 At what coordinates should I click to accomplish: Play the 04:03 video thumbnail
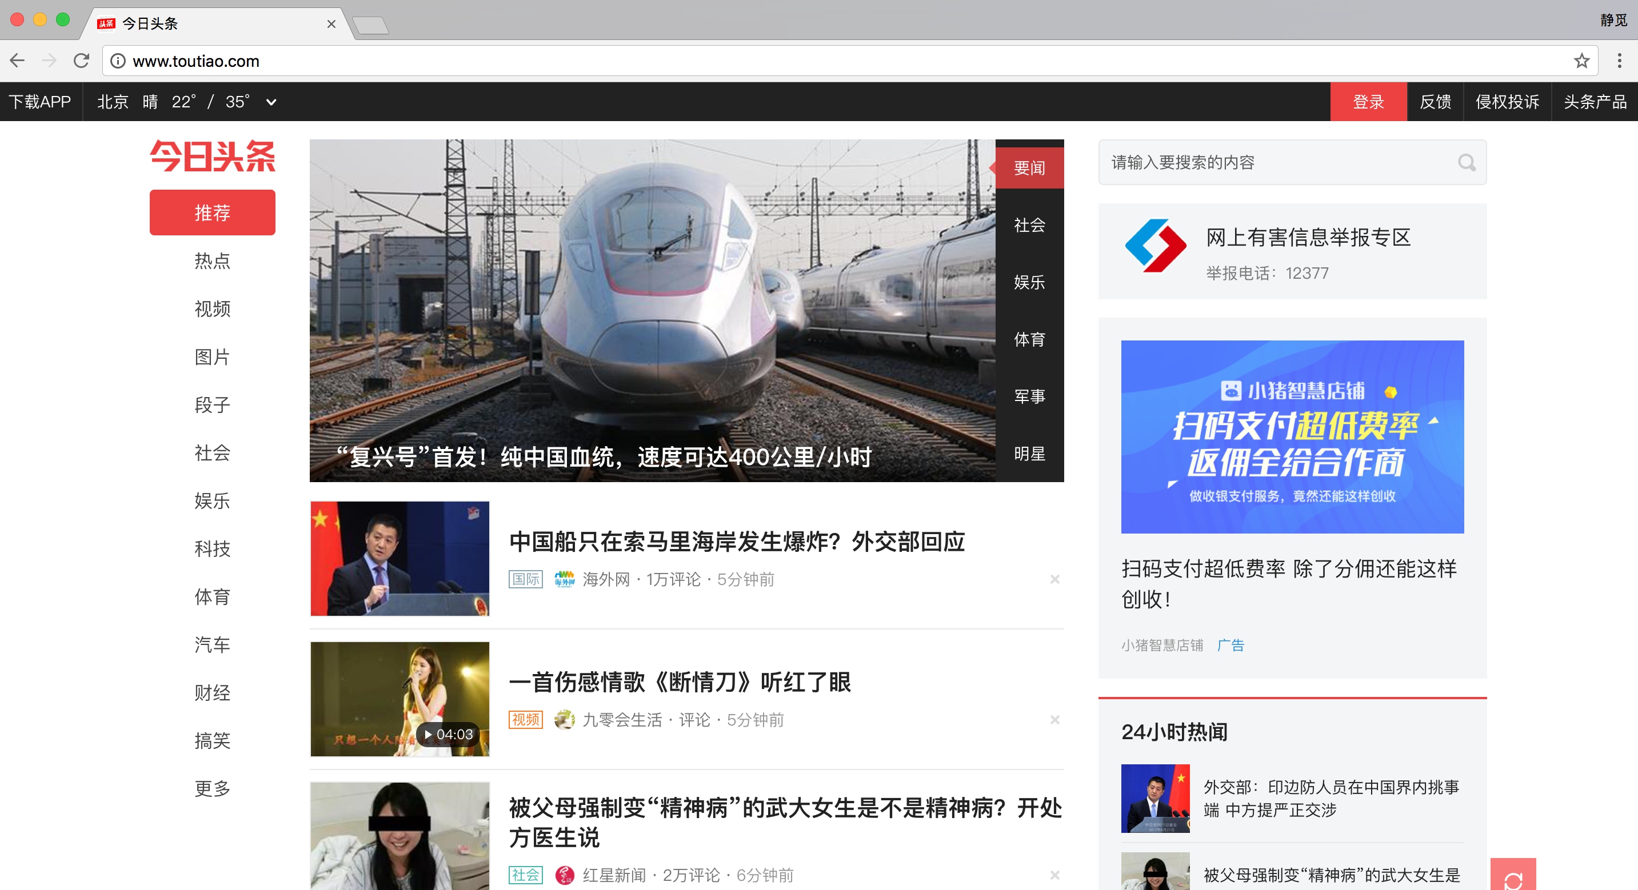[x=400, y=699]
